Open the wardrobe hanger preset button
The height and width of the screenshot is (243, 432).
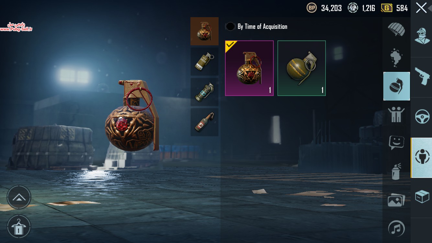19,227
